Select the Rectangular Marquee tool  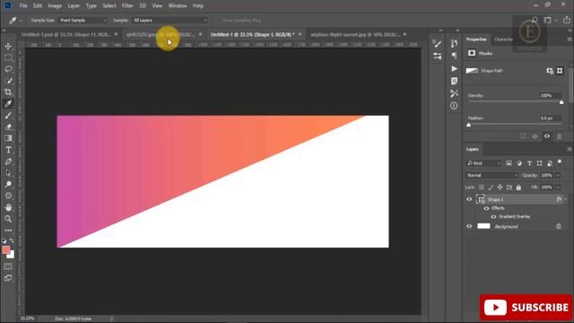coord(8,57)
